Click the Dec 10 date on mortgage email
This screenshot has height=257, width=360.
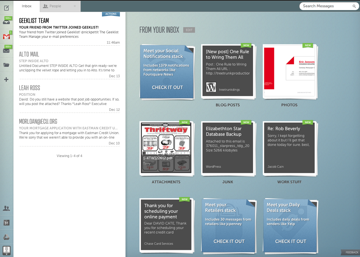(114, 143)
